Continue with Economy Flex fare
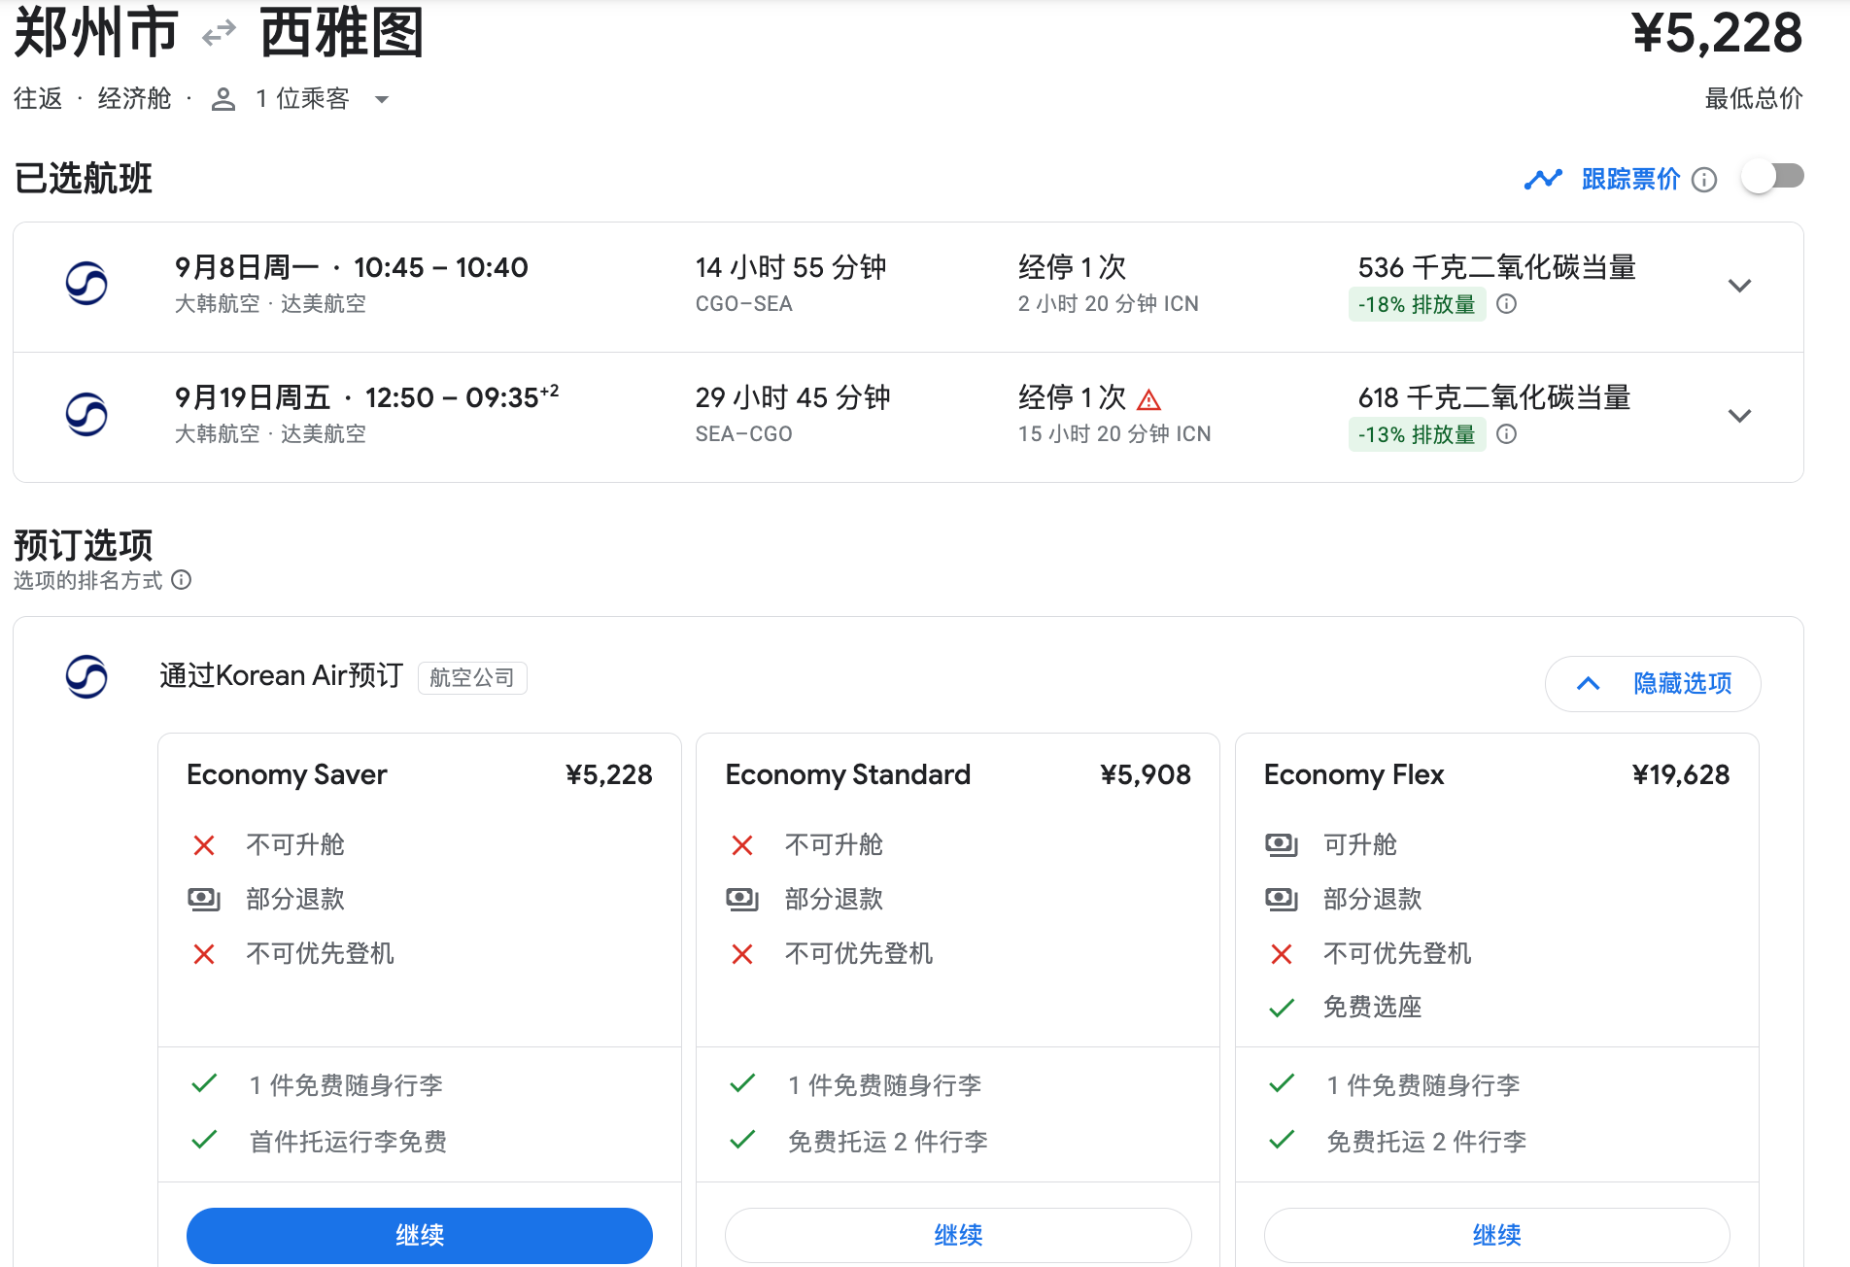The width and height of the screenshot is (1850, 1267). click(x=1496, y=1235)
